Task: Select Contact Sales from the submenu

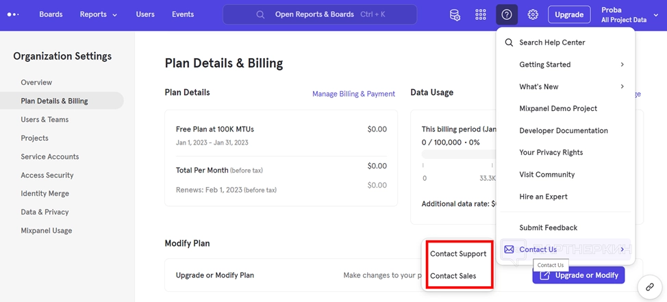Action: tap(453, 276)
